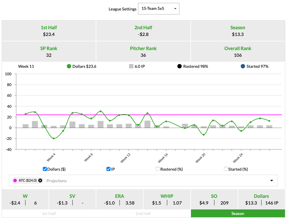Click the SO category stat box
287x219 pixels.
[214, 199]
